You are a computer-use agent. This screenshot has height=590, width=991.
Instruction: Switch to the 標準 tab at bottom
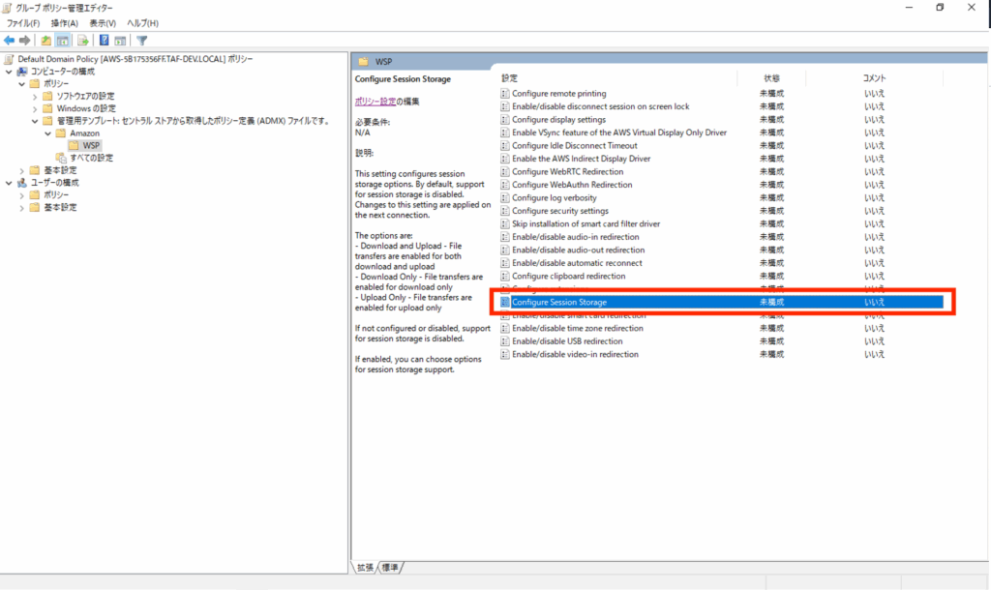click(391, 567)
